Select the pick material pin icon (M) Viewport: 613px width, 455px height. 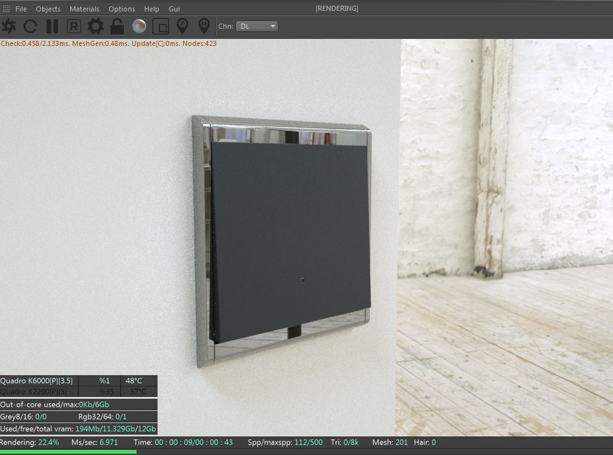pos(203,26)
